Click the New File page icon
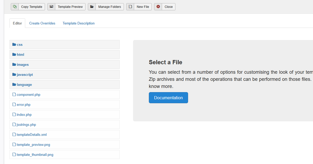The width and height of the screenshot is (313, 164). 130,7
